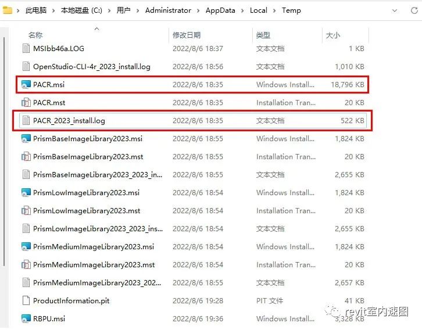Click the PACR.msi installer icon
The image size is (422, 330).
26,84
